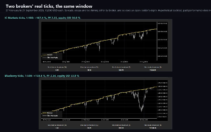Click Max equity drawdown ($) label under IC Markets chart
Viewport: 211px width, 132px height.
point(153,67)
